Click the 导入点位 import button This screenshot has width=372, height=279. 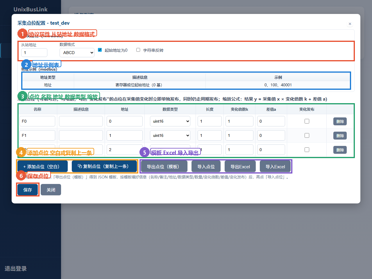206,167
